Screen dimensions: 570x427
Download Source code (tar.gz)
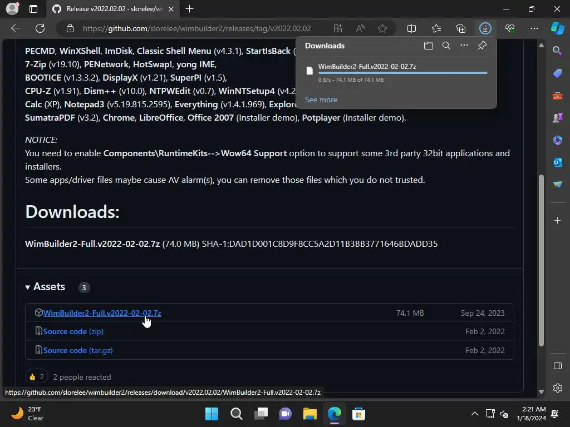point(78,350)
